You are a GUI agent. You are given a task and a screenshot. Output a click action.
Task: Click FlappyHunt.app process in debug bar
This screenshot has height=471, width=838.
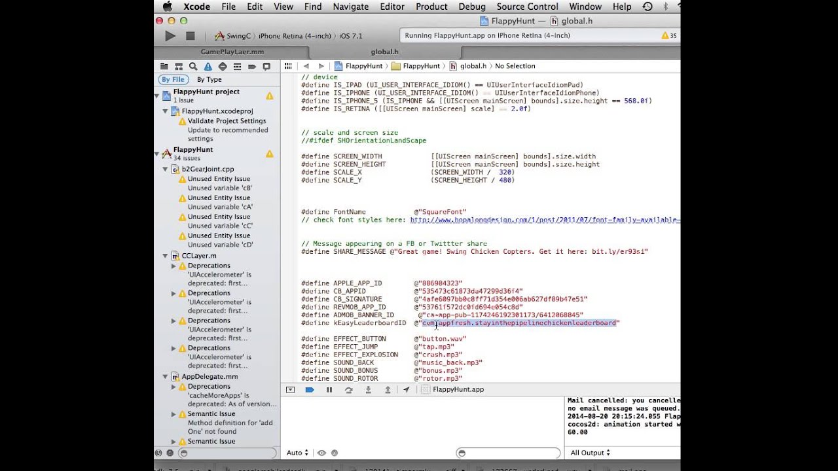[452, 390]
